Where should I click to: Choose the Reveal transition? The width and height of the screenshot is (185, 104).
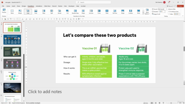[60, 12]
